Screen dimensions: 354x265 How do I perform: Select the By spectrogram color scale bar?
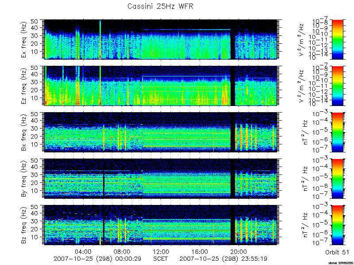(x=337, y=178)
